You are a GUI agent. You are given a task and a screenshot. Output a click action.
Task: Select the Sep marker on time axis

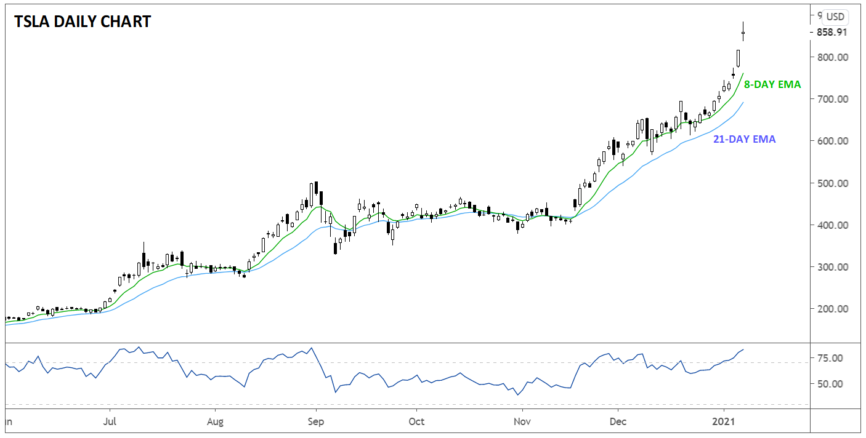[x=315, y=422]
